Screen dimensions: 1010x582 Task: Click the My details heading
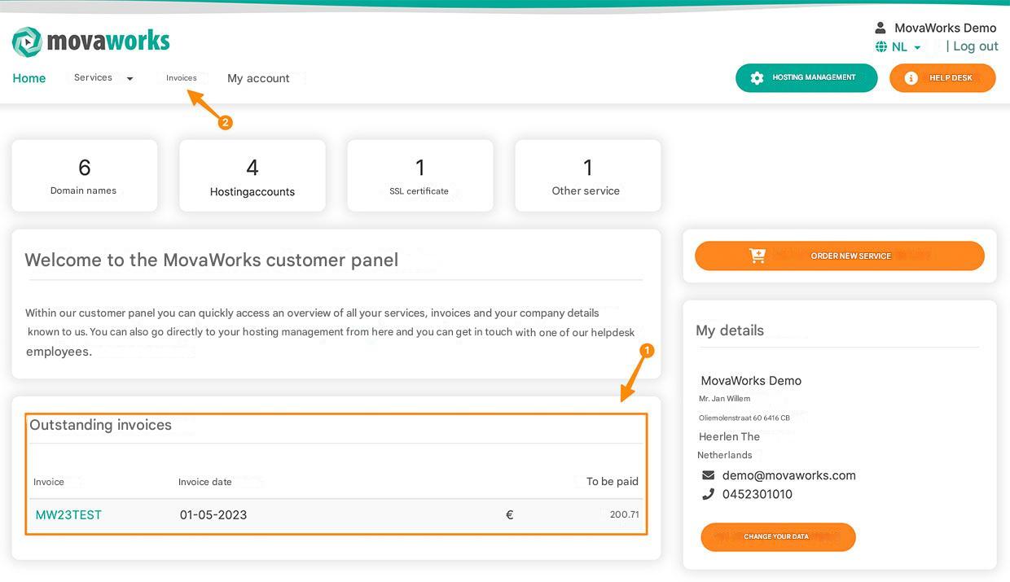tap(730, 330)
